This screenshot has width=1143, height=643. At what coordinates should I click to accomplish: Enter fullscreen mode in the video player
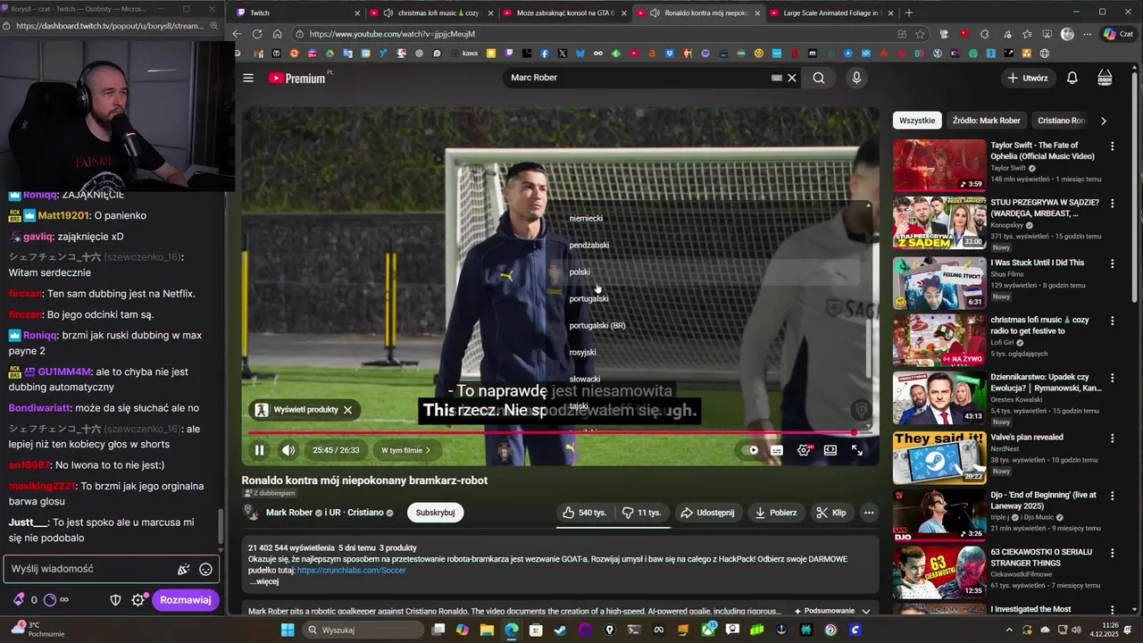[857, 450]
